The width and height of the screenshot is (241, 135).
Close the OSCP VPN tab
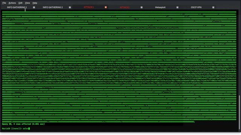click(x=213, y=7)
